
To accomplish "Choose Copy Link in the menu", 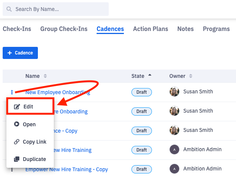I will click(x=34, y=142).
